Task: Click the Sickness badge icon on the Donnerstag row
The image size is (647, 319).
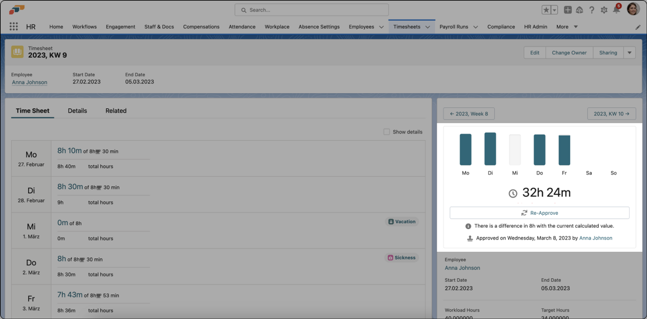Action: click(x=390, y=258)
